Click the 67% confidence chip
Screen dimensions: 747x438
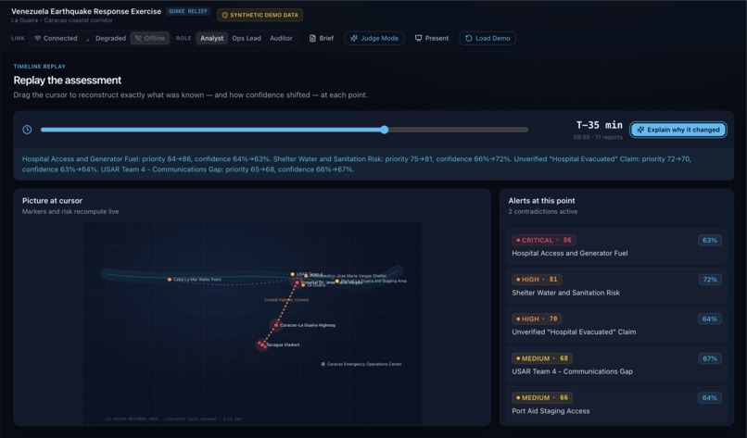click(x=709, y=358)
